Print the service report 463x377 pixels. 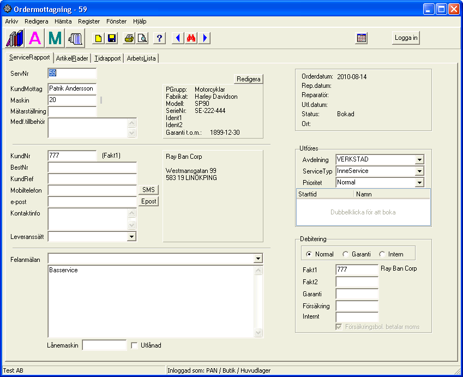(x=129, y=38)
